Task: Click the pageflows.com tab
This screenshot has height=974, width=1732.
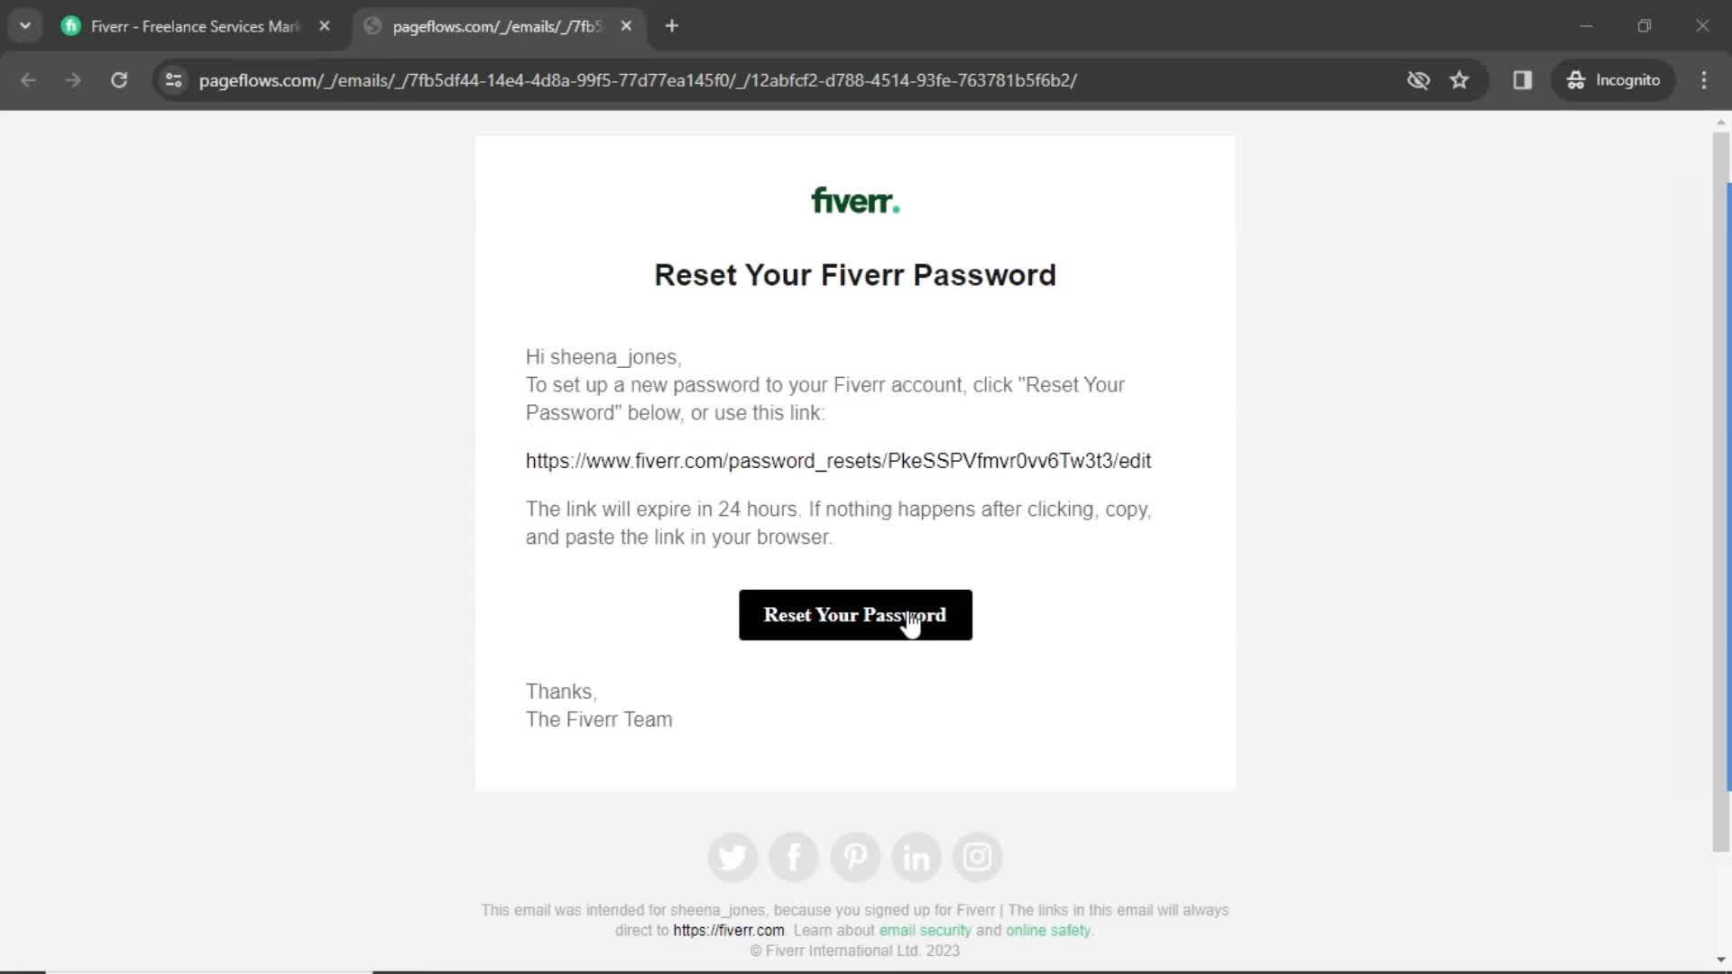Action: (x=496, y=26)
